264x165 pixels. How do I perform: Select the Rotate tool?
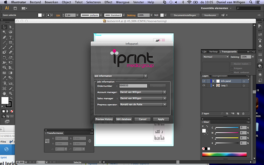(4, 58)
